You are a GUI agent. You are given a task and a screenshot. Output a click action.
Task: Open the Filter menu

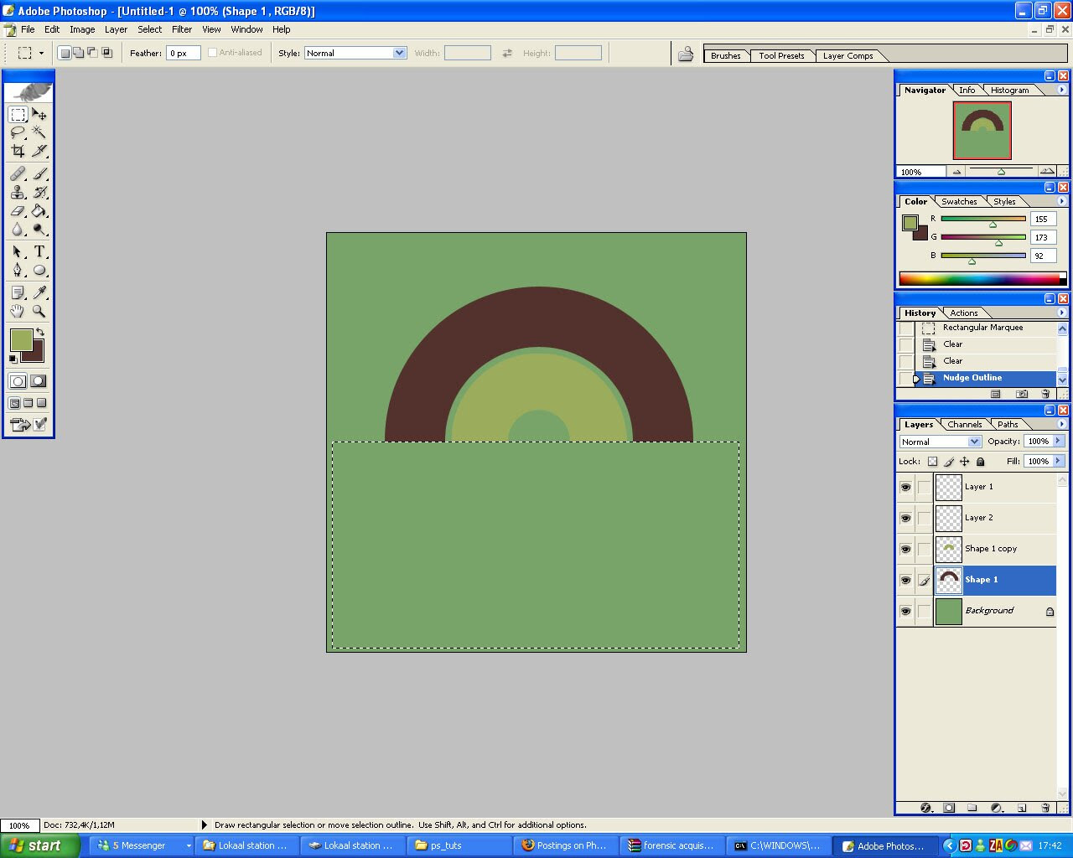click(182, 29)
